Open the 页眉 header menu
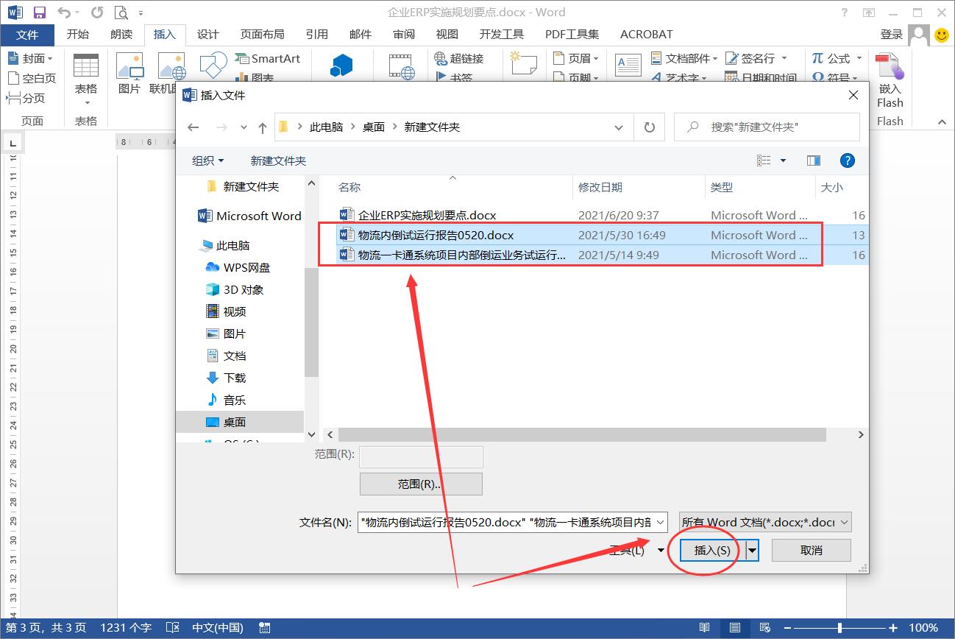This screenshot has height=639, width=955. (x=576, y=58)
